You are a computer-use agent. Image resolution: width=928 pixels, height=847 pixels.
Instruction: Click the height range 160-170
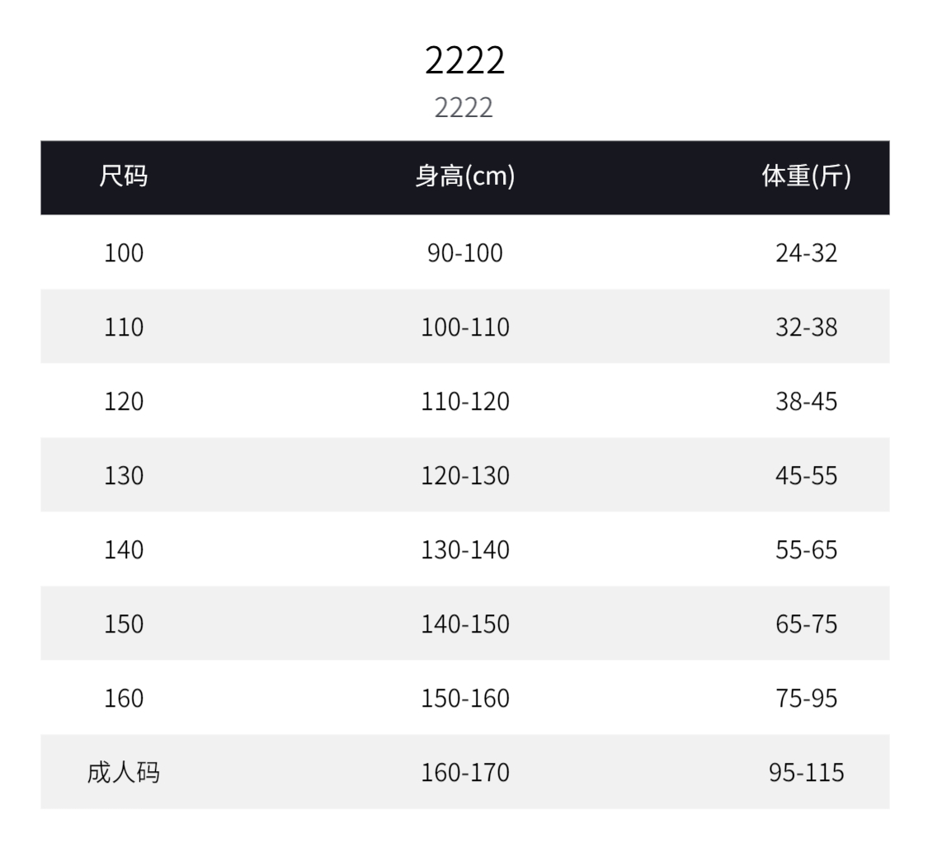point(464,773)
